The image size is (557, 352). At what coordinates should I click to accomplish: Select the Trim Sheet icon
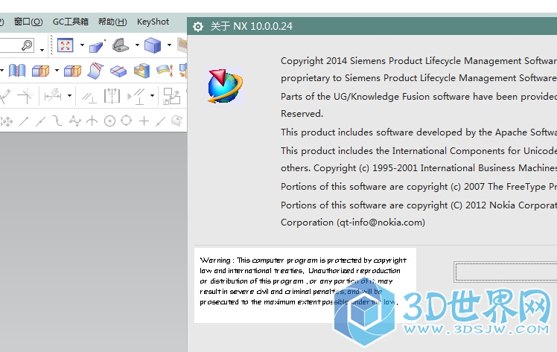[95, 71]
